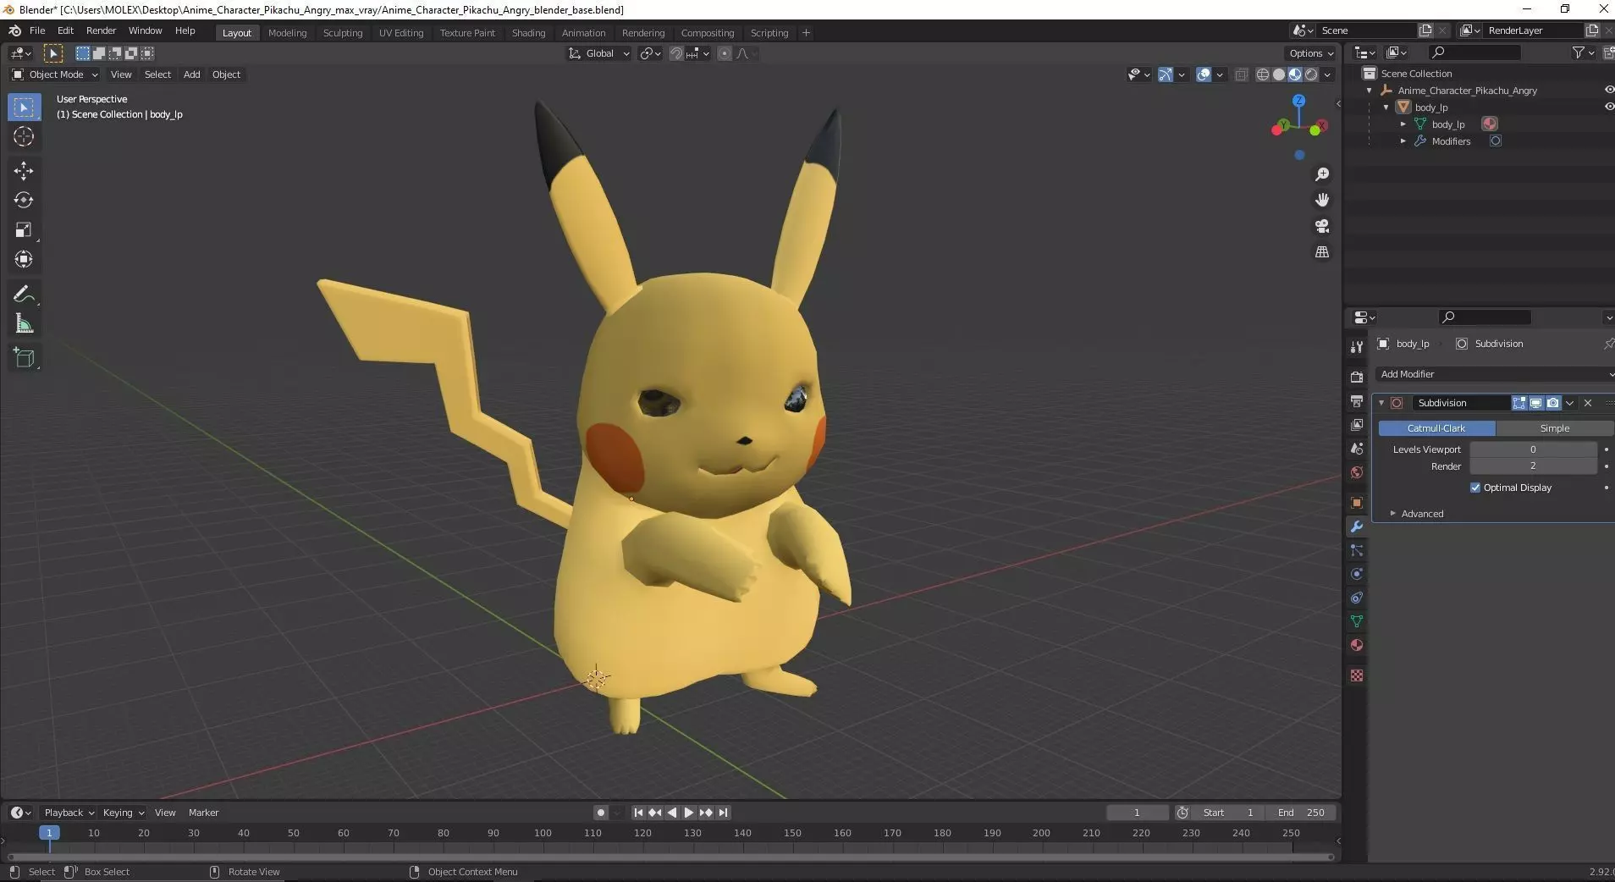Switch to the Sculpting workspace tab
This screenshot has width=1615, height=882.
(x=343, y=33)
